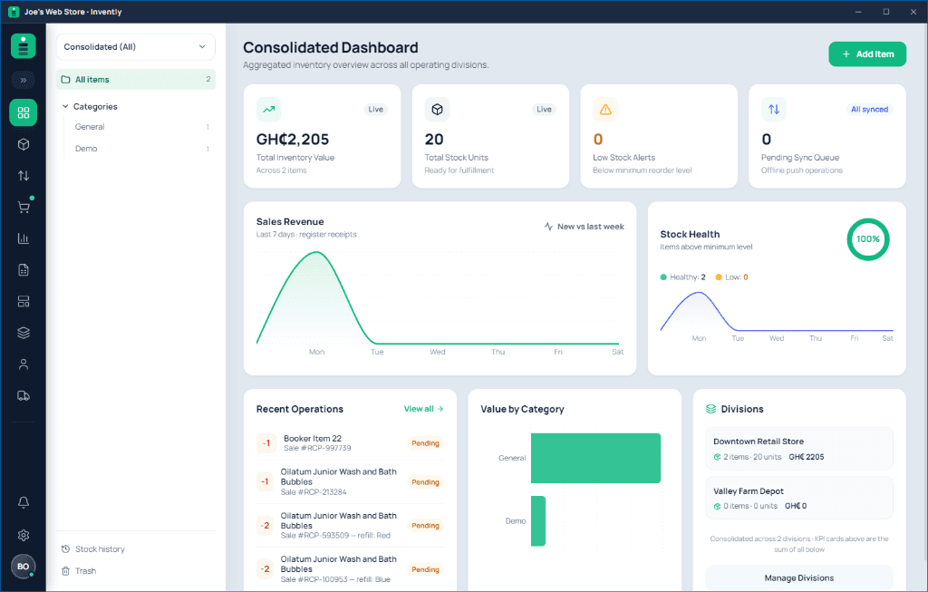Screen dimensions: 928x592
Task: Click the Live badge on Total Inventory Value
Action: pos(376,110)
